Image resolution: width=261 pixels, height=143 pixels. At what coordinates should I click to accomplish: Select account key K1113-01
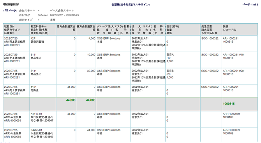point(37,114)
